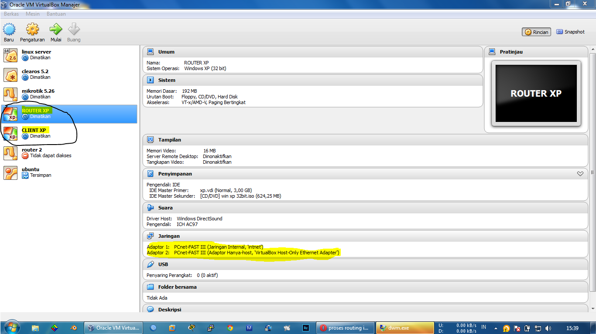
Task: Click 'Tidak dapat diakses' status text
Action: [x=51, y=155]
